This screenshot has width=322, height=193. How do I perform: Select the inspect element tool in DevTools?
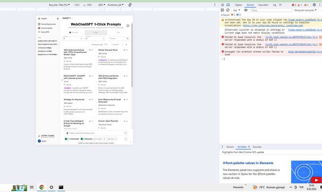[x=222, y=4]
